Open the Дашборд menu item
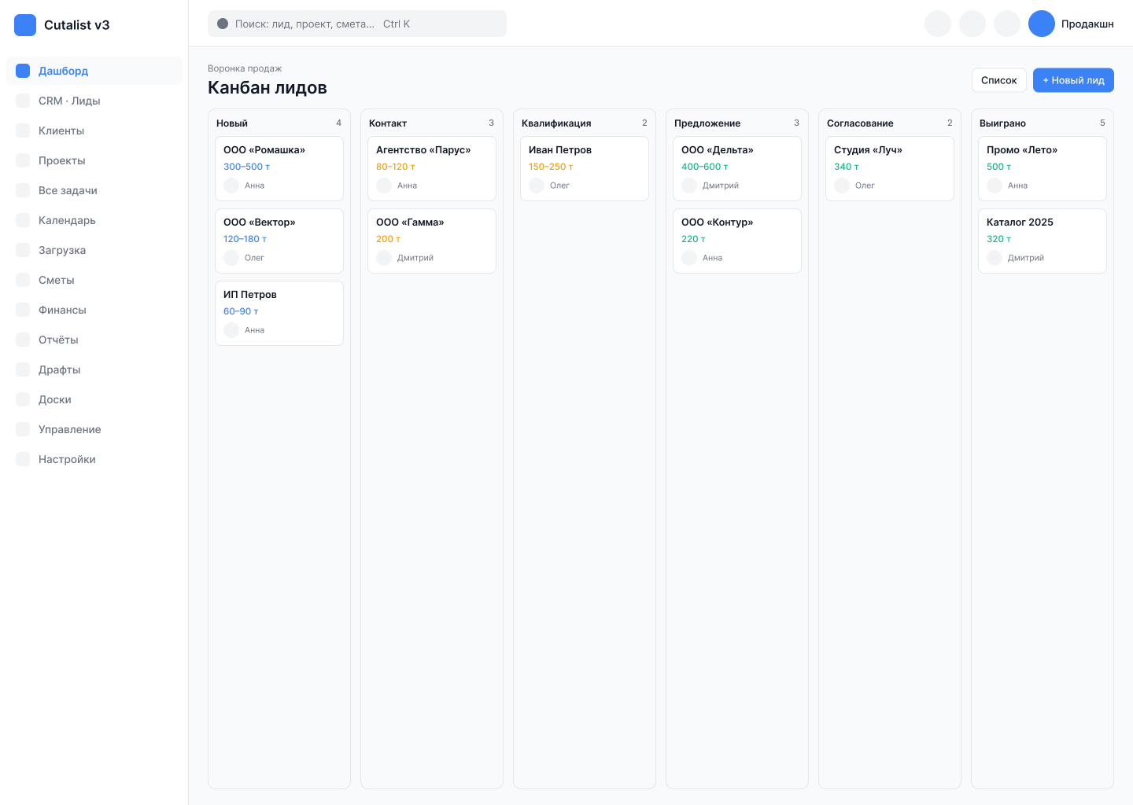 click(x=94, y=71)
